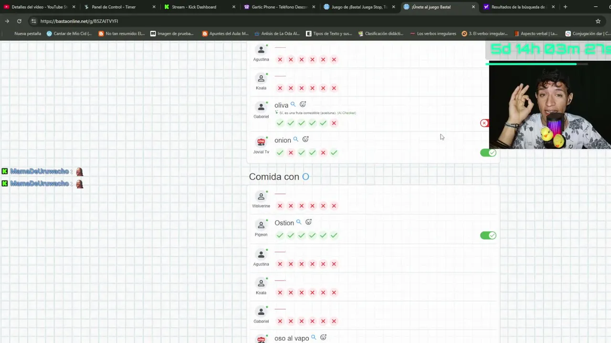
Task: Open the 'Apuntes del Aula' bookmark
Action: tap(226, 33)
